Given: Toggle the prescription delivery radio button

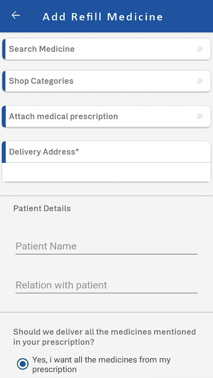Looking at the screenshot, I should (23, 363).
